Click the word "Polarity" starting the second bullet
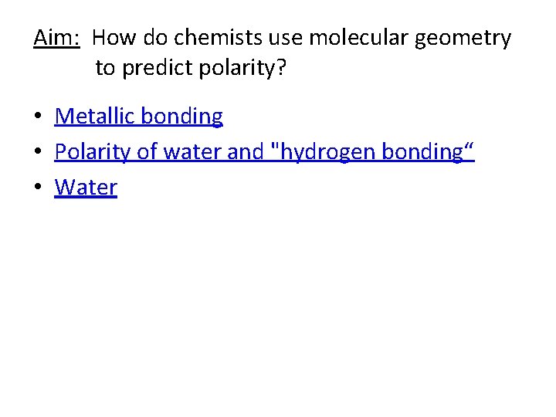The height and width of the screenshot is (417, 556). coord(93,152)
